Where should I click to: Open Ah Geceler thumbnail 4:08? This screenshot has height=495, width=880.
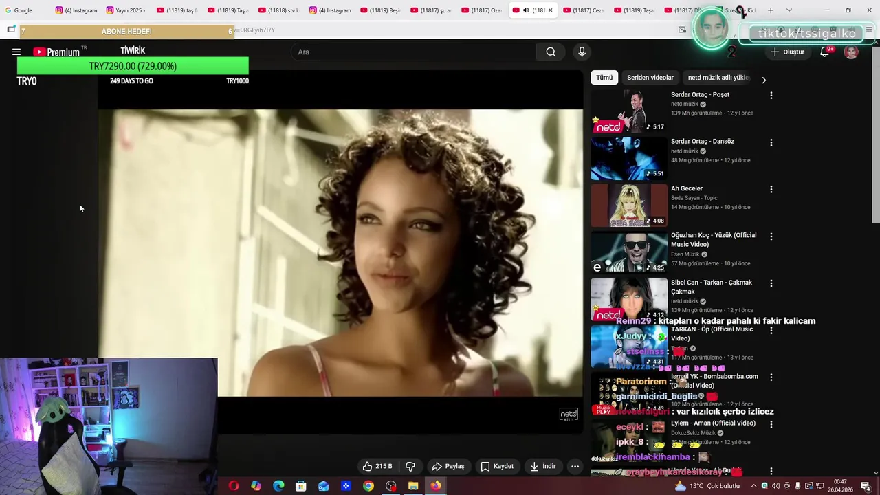click(x=629, y=205)
